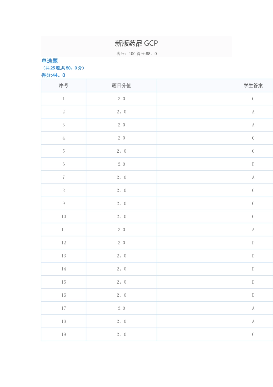Select row number 5 cell
273x387 pixels.
click(64, 151)
